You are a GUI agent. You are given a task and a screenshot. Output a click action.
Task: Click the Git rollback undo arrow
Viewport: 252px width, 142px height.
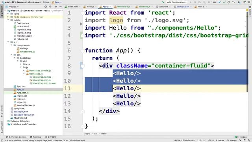pyautogui.click(x=233, y=2)
